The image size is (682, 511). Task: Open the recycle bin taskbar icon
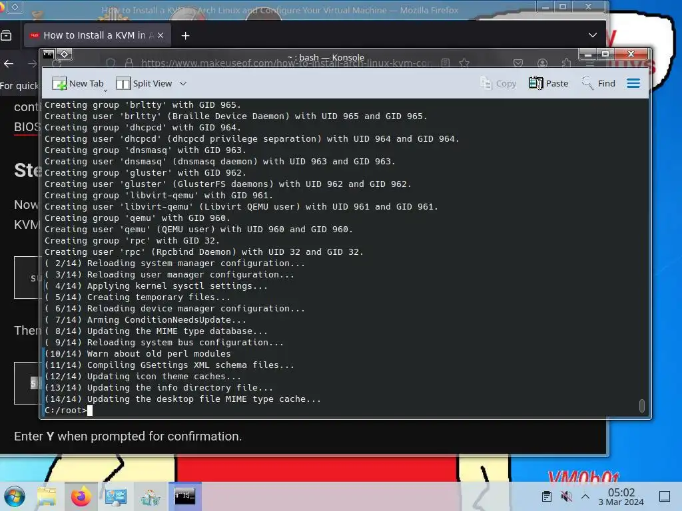pos(150,496)
